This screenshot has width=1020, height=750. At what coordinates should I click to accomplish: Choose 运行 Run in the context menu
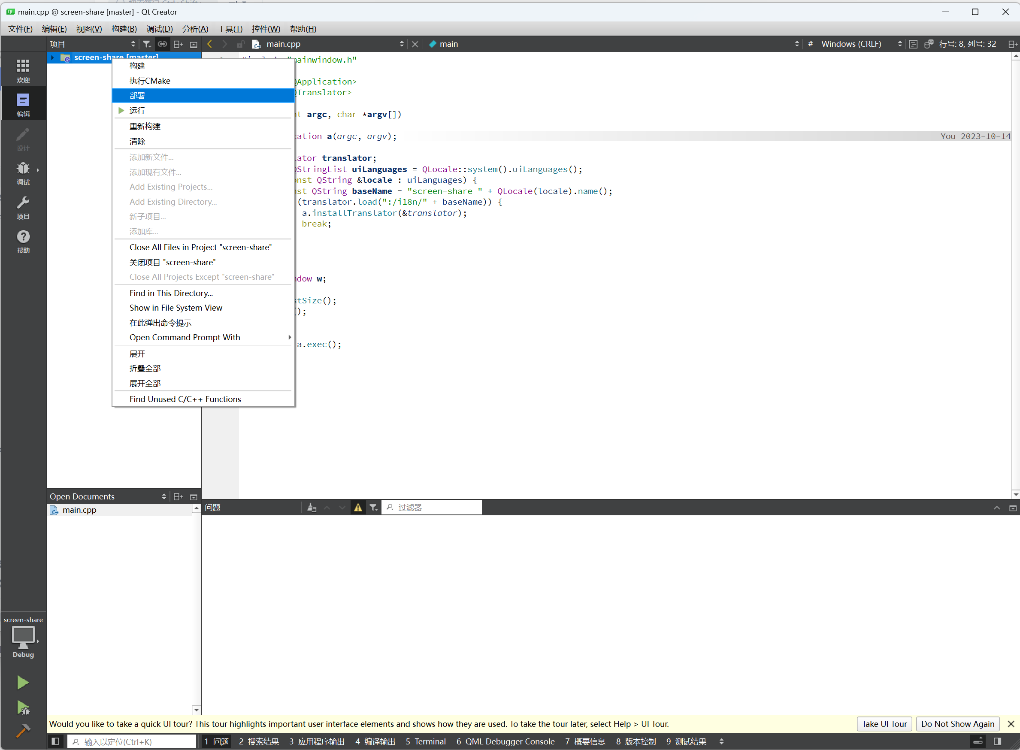click(203, 111)
